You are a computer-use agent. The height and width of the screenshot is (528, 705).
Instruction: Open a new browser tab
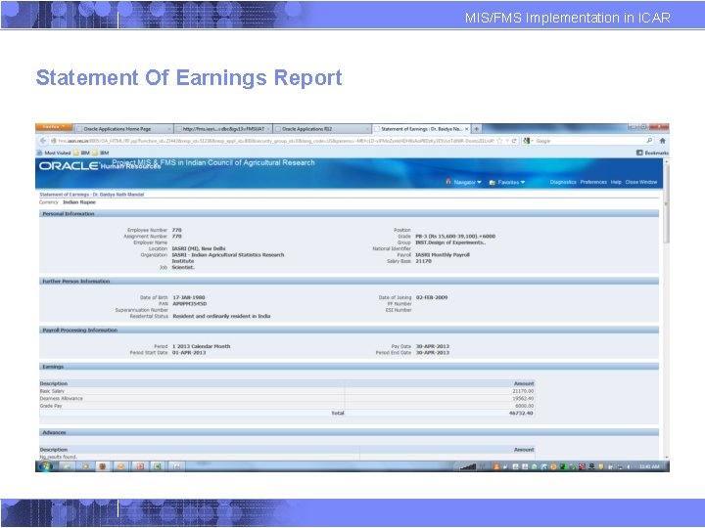(477, 129)
